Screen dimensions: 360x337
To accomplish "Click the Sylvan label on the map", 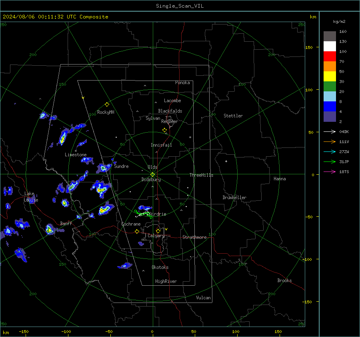I will (153, 118).
